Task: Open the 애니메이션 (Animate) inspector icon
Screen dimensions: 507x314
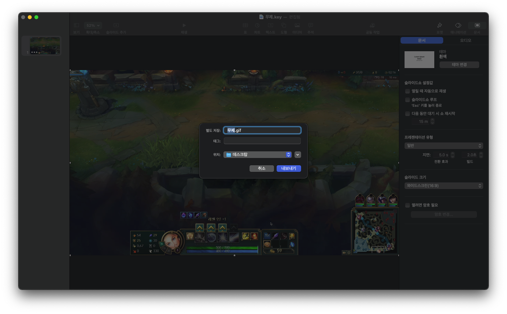Action: (458, 25)
